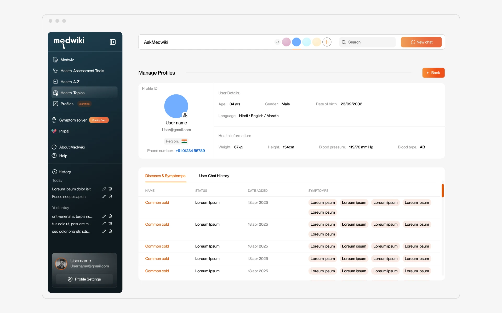The width and height of the screenshot is (502, 313).
Task: Click the orange table scrollbar thumb
Action: tap(443, 191)
